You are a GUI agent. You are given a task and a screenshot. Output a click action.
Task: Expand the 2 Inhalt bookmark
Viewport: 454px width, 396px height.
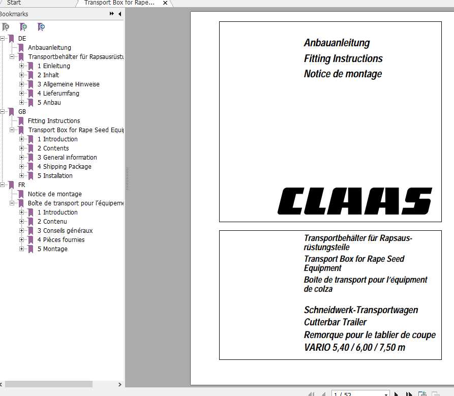pos(21,75)
